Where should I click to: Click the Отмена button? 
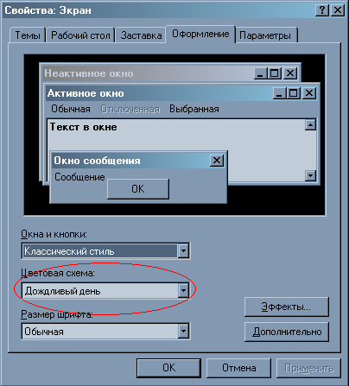coord(238,368)
